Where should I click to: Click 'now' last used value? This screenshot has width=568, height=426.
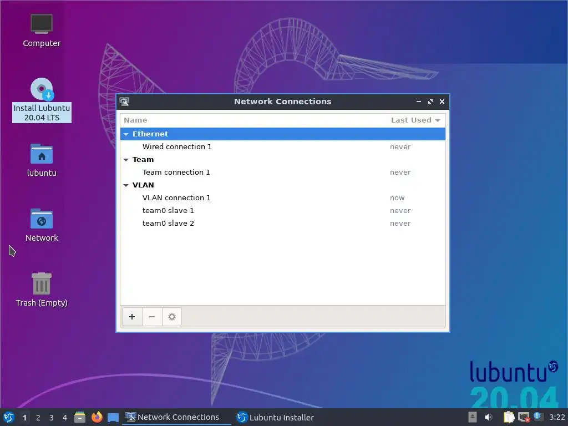[397, 198]
